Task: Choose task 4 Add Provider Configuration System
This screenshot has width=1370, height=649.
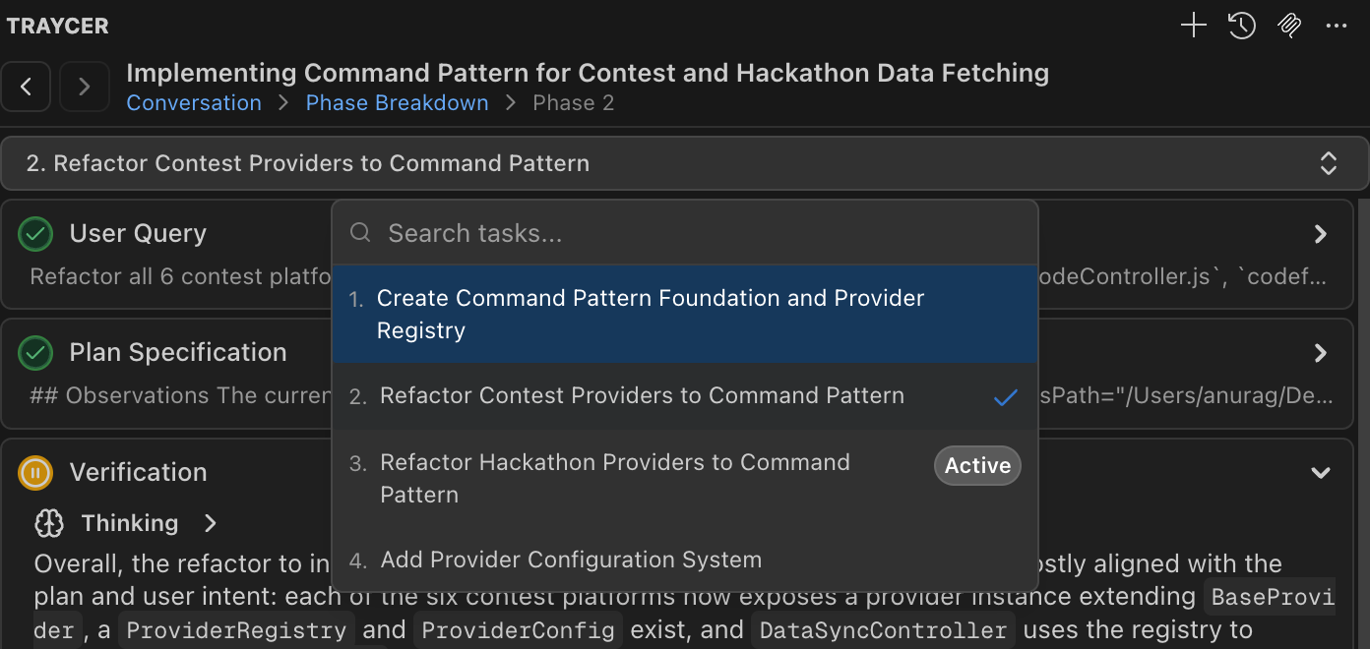Action: pyautogui.click(x=571, y=560)
